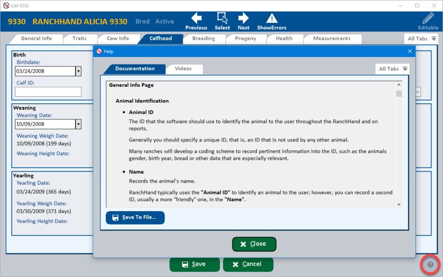Viewport: 443px width, 277px height.
Task: Click the green Close button in Help
Action: [254, 244]
